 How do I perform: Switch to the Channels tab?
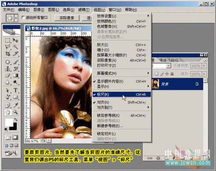[x=163, y=60]
